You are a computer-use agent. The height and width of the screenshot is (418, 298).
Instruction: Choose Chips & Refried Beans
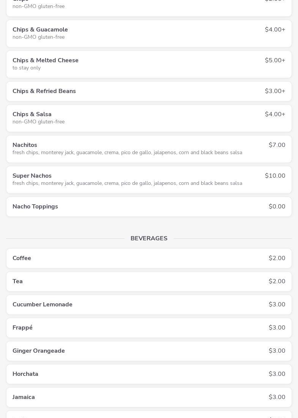(x=44, y=91)
